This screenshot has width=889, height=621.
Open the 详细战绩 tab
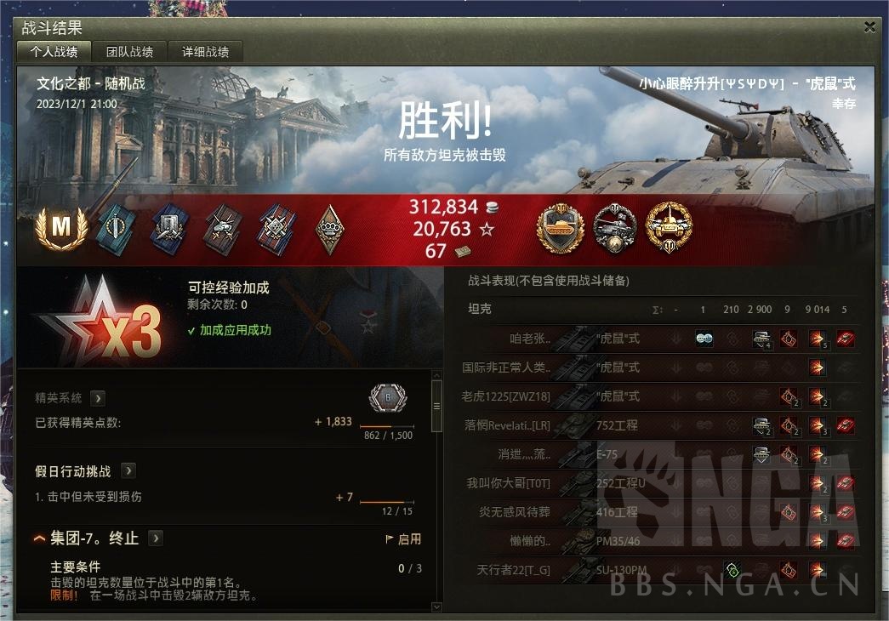click(x=205, y=52)
